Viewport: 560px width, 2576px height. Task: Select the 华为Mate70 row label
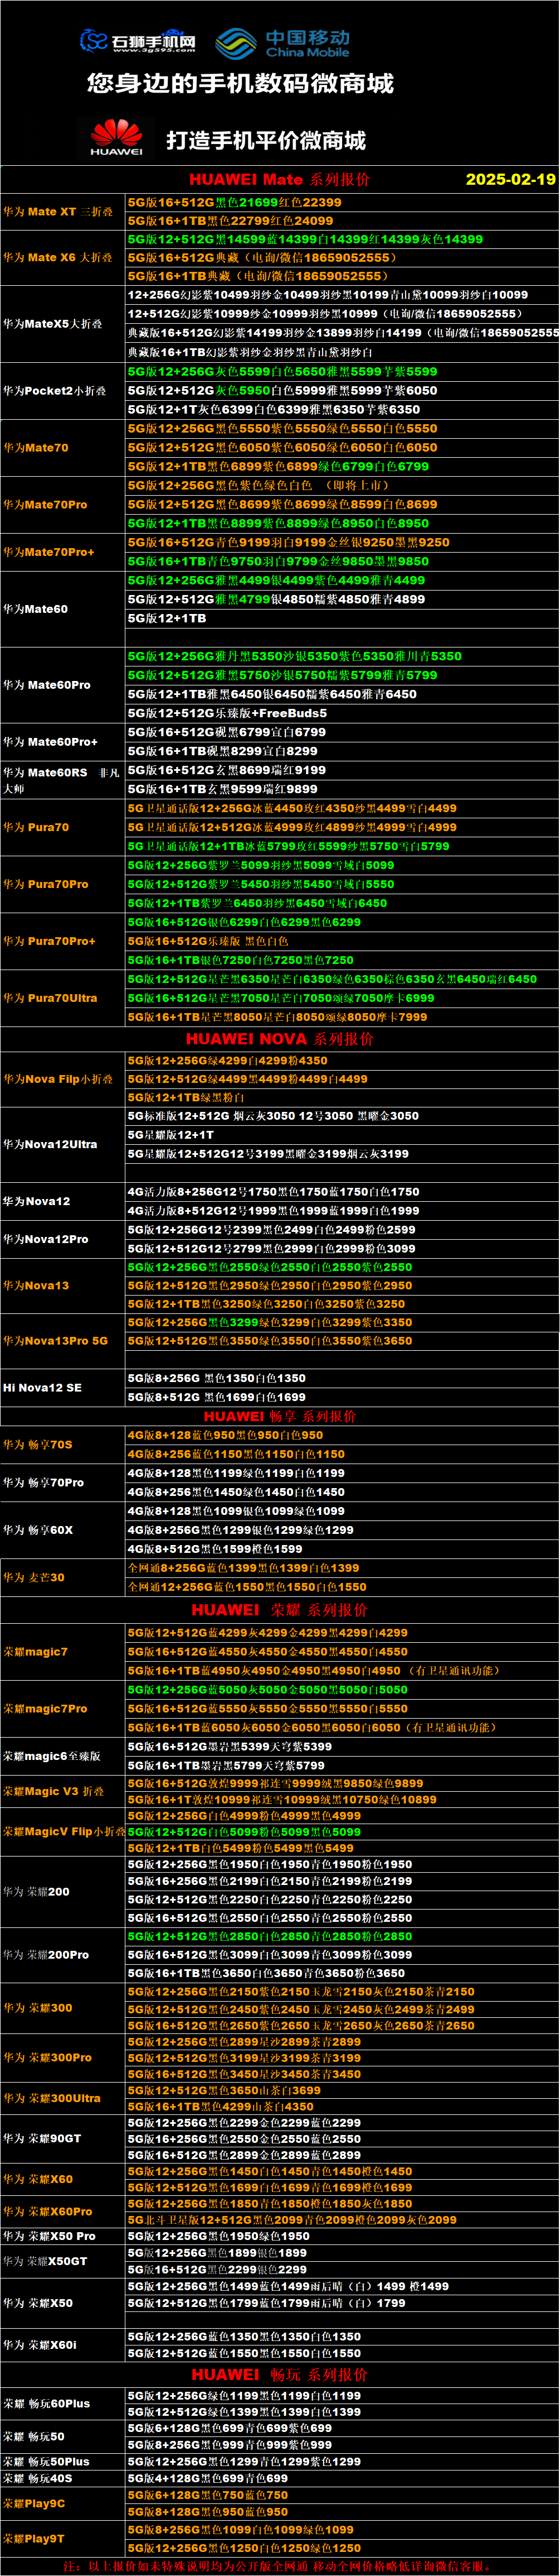point(36,448)
